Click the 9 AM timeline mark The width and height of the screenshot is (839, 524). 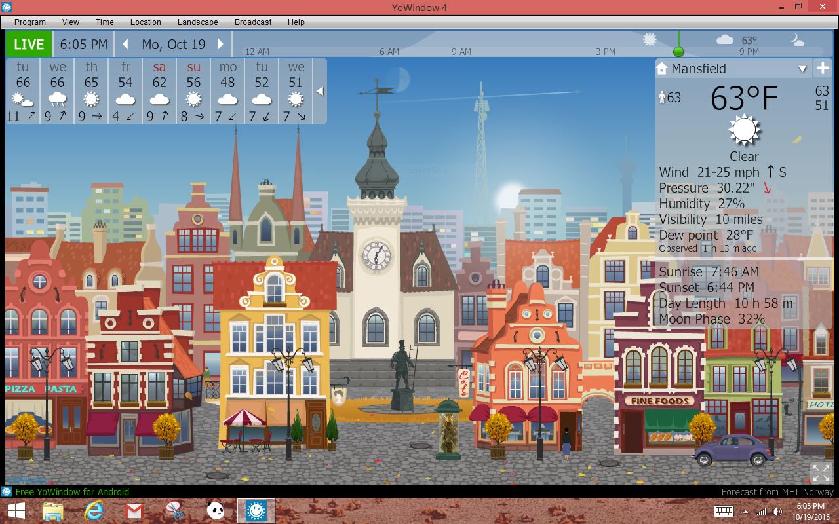460,52
